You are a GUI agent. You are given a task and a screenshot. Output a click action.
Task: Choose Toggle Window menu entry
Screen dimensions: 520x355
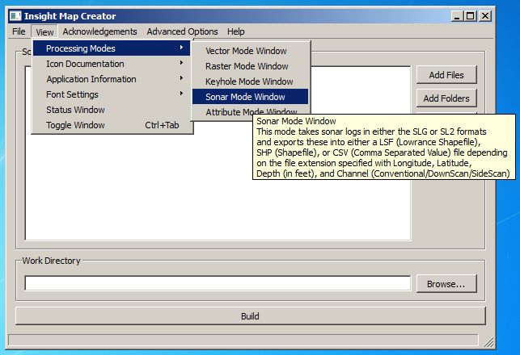point(75,125)
